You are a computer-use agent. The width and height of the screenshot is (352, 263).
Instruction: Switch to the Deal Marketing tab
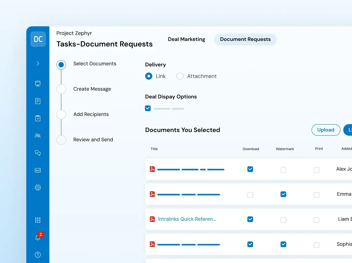[x=186, y=39]
